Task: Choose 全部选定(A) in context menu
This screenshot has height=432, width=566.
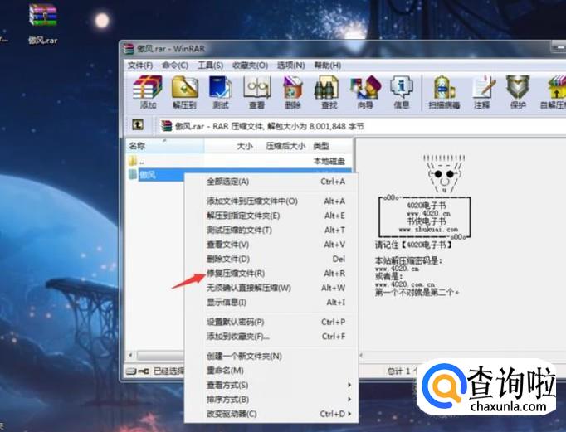Action: (271, 182)
